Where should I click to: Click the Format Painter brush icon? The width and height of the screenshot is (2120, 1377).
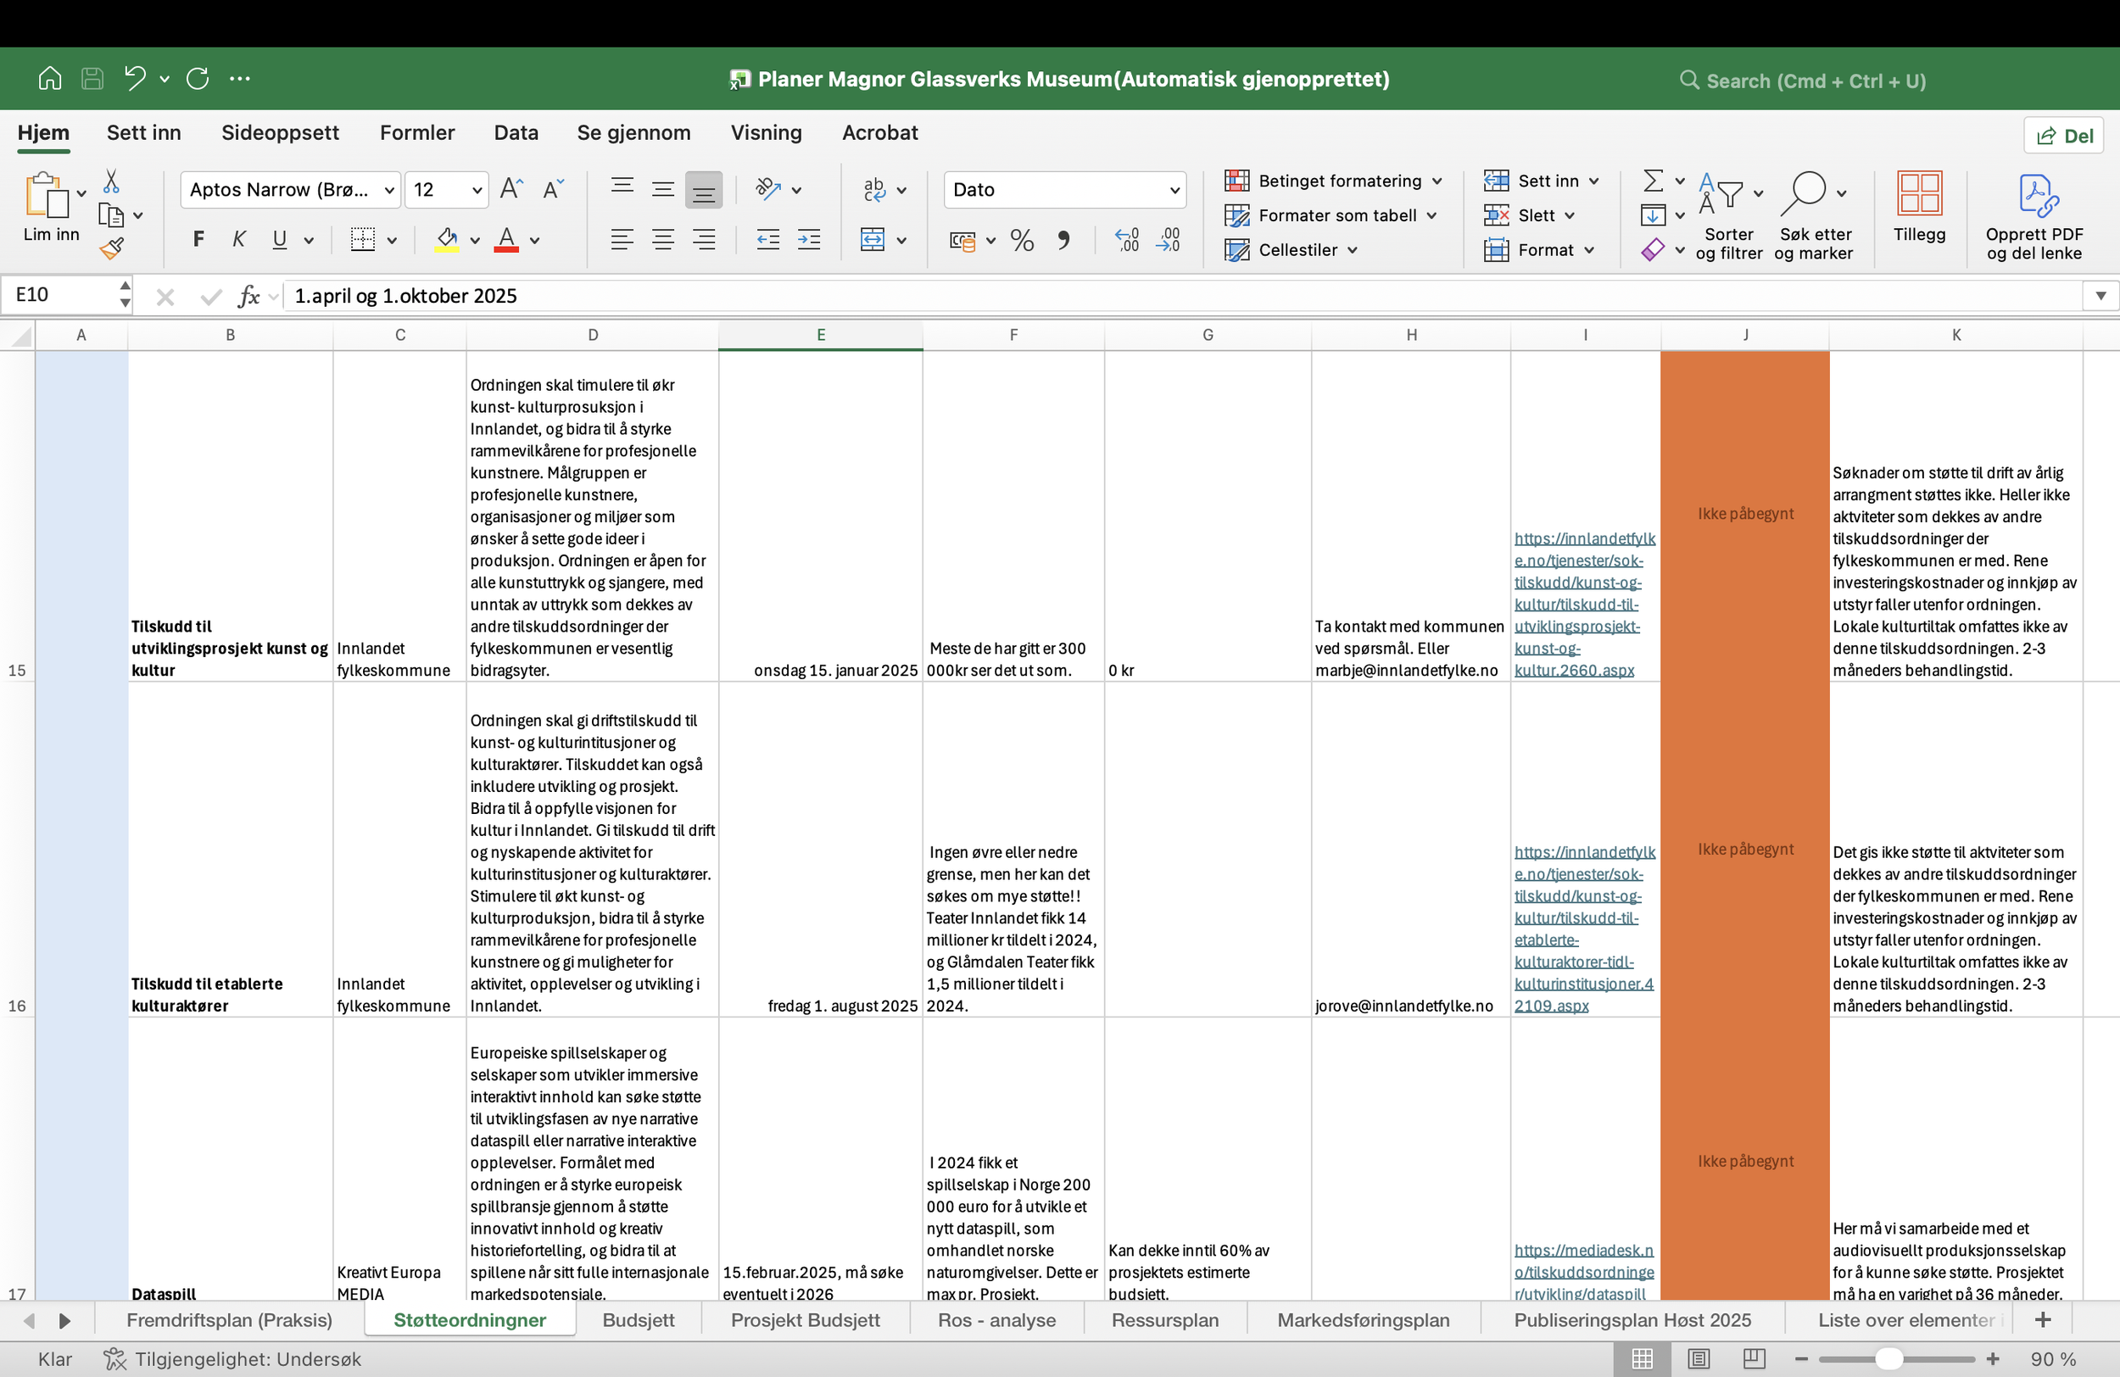click(111, 249)
